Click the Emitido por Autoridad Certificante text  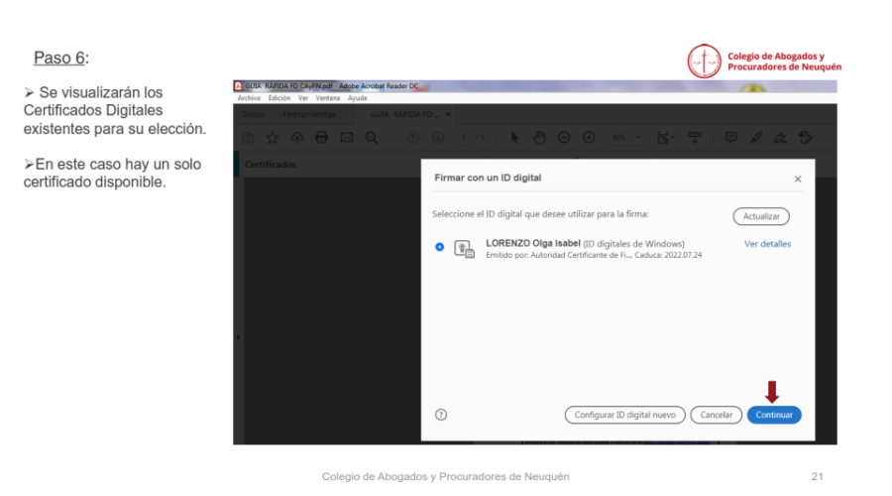(x=559, y=255)
